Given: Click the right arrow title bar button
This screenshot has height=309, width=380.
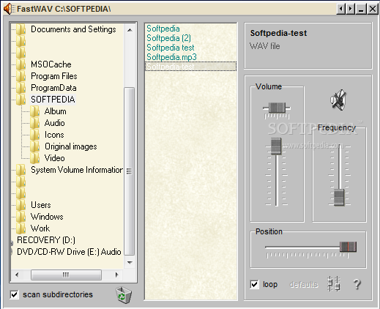Looking at the screenshot, I should point(351,9).
